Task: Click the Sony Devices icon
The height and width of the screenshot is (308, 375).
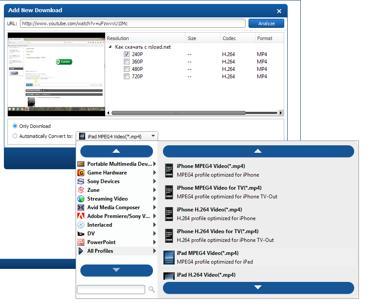Action: point(81,181)
